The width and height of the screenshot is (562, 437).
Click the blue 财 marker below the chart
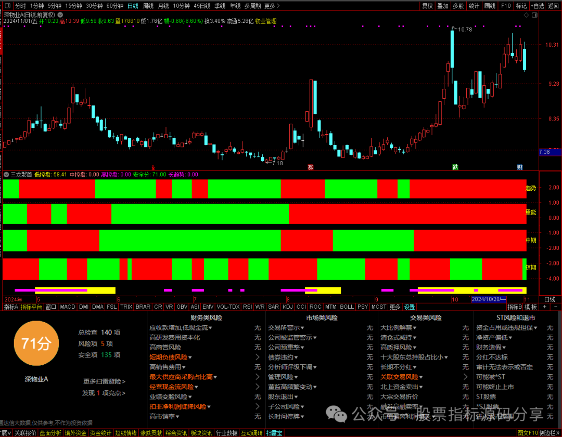(x=520, y=167)
